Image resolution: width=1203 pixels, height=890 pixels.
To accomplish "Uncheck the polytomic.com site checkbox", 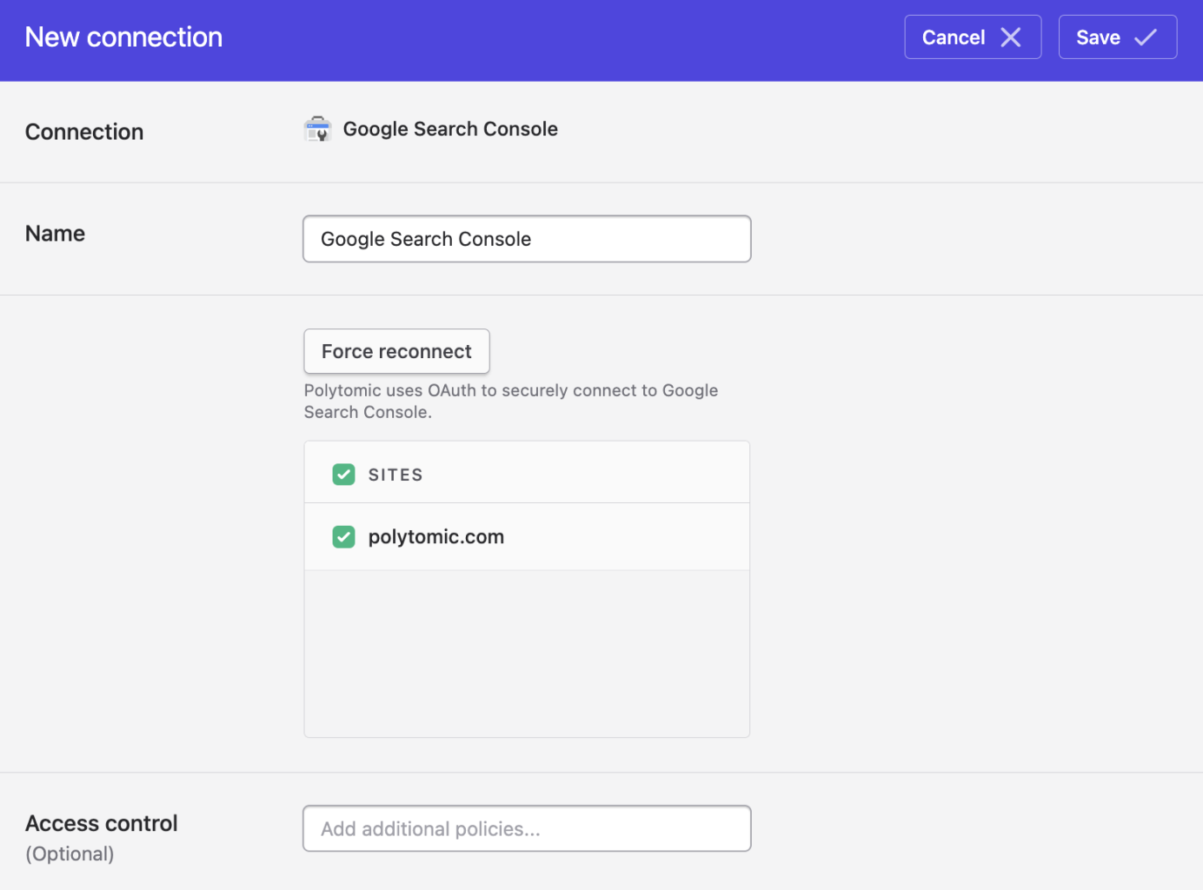I will pyautogui.click(x=344, y=537).
